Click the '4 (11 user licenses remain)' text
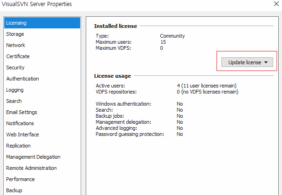 pyautogui.click(x=206, y=86)
